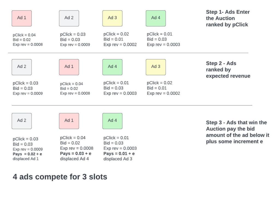Select the green Ad 4 box in Step 2

pyautogui.click(x=112, y=67)
